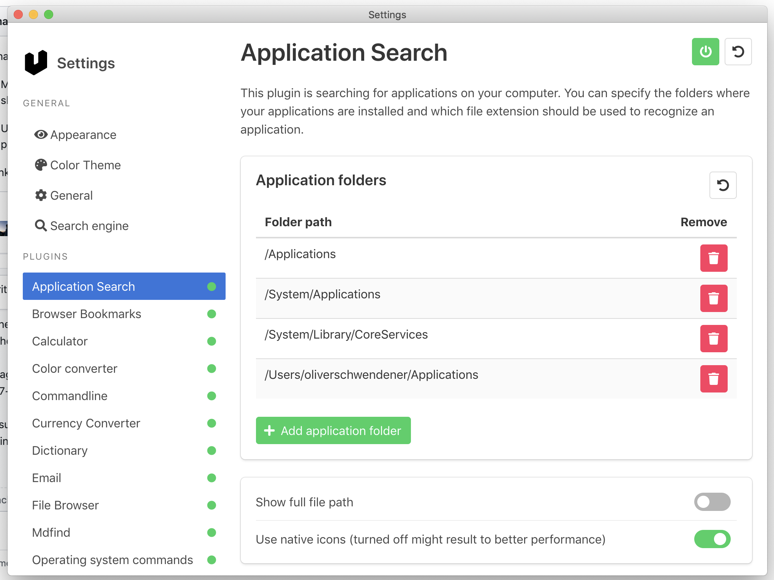The width and height of the screenshot is (774, 580).
Task: Reset Application folders with the undo icon
Action: click(722, 185)
